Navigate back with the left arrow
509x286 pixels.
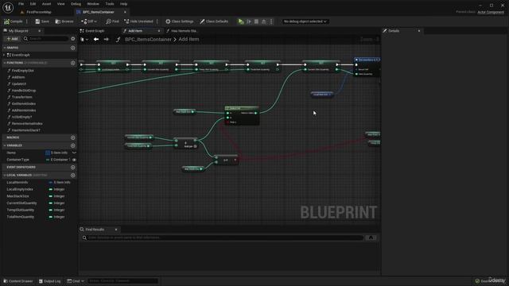[x=96, y=39]
